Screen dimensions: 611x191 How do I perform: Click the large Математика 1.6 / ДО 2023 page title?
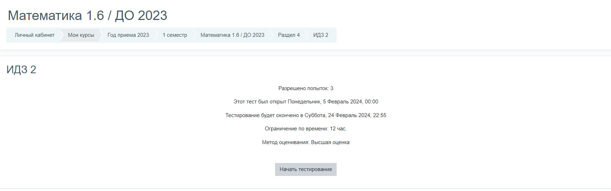[87, 15]
